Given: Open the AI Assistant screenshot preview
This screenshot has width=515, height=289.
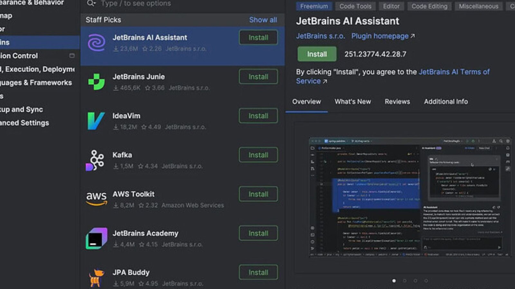Looking at the screenshot, I should click(x=410, y=197).
